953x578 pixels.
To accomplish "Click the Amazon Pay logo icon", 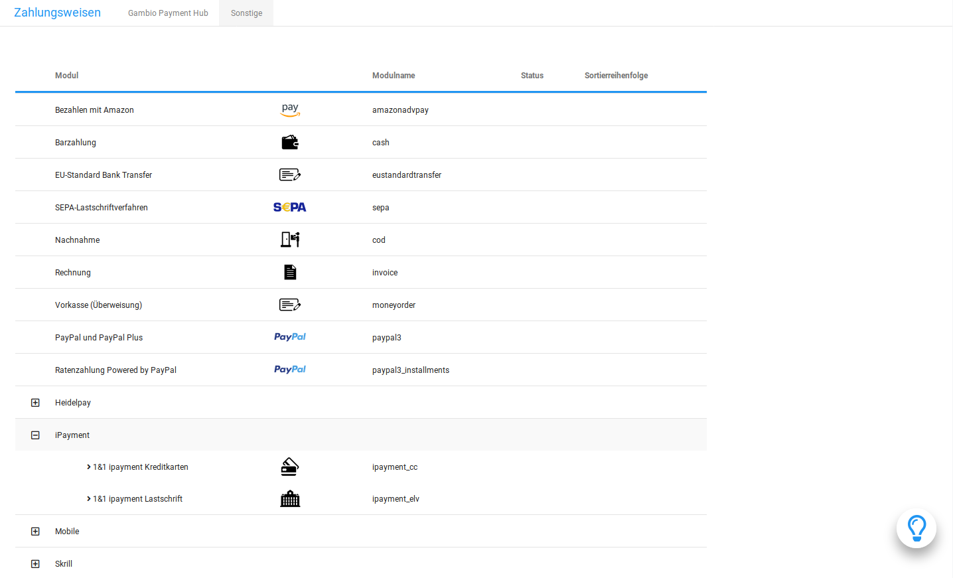I will (x=290, y=110).
